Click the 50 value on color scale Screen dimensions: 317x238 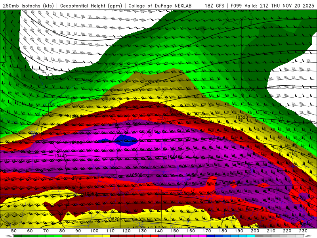14,231
